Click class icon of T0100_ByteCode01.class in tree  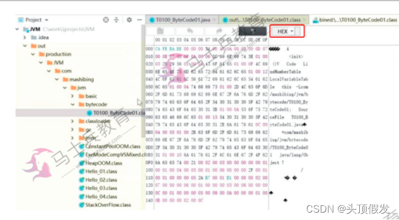point(90,113)
